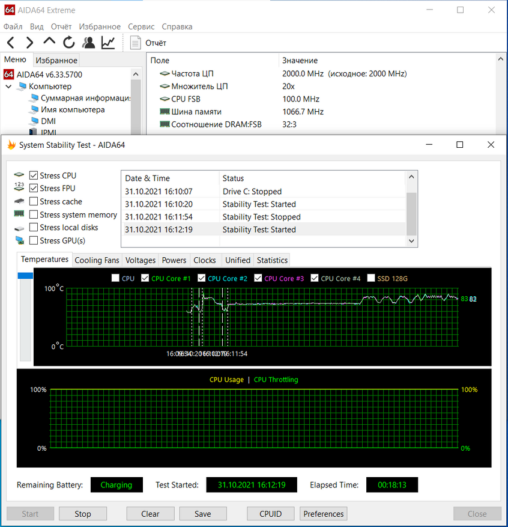
Task: Open the CPUID panel button
Action: click(x=271, y=514)
